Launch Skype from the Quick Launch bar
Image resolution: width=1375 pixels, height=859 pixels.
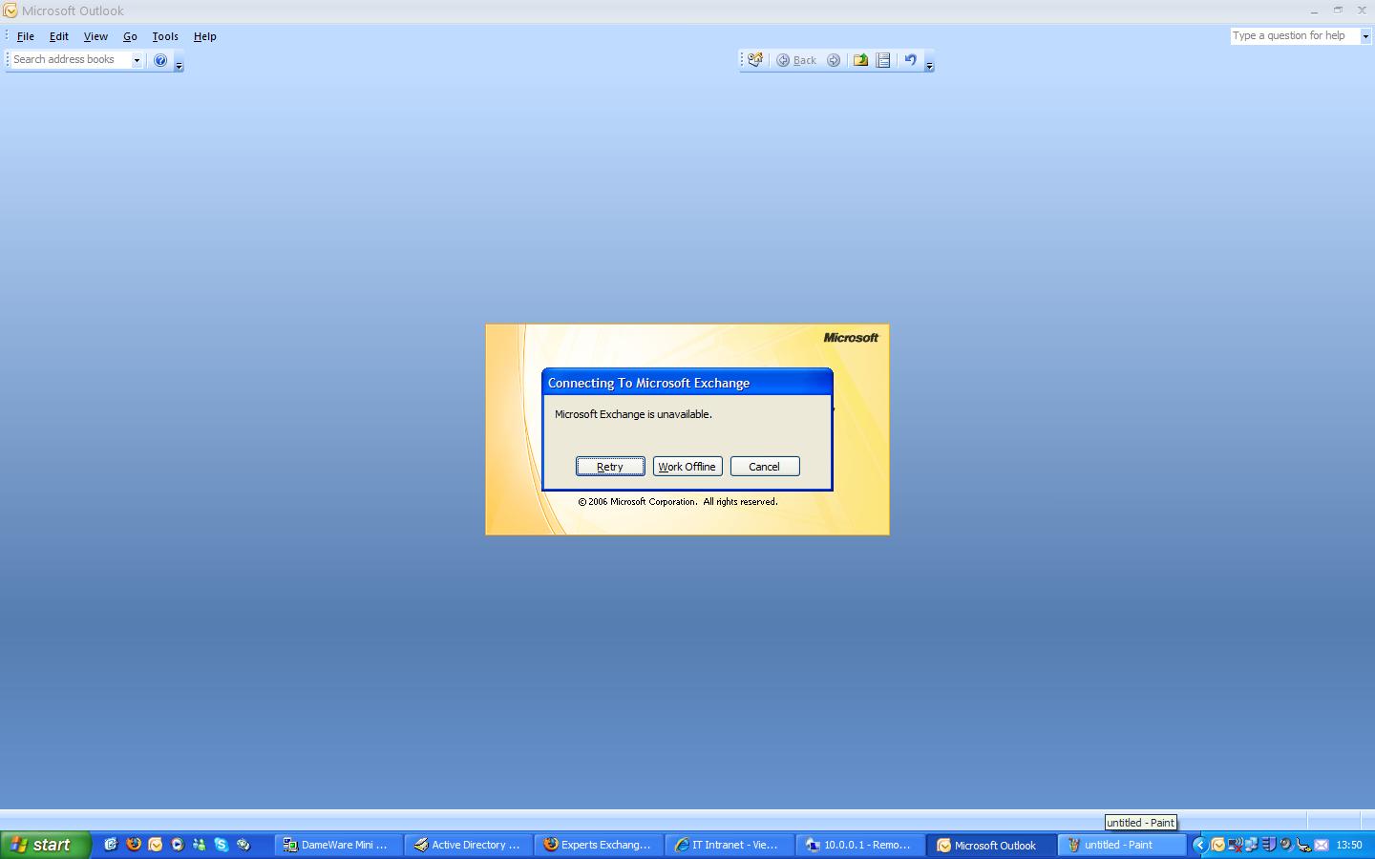pyautogui.click(x=222, y=845)
